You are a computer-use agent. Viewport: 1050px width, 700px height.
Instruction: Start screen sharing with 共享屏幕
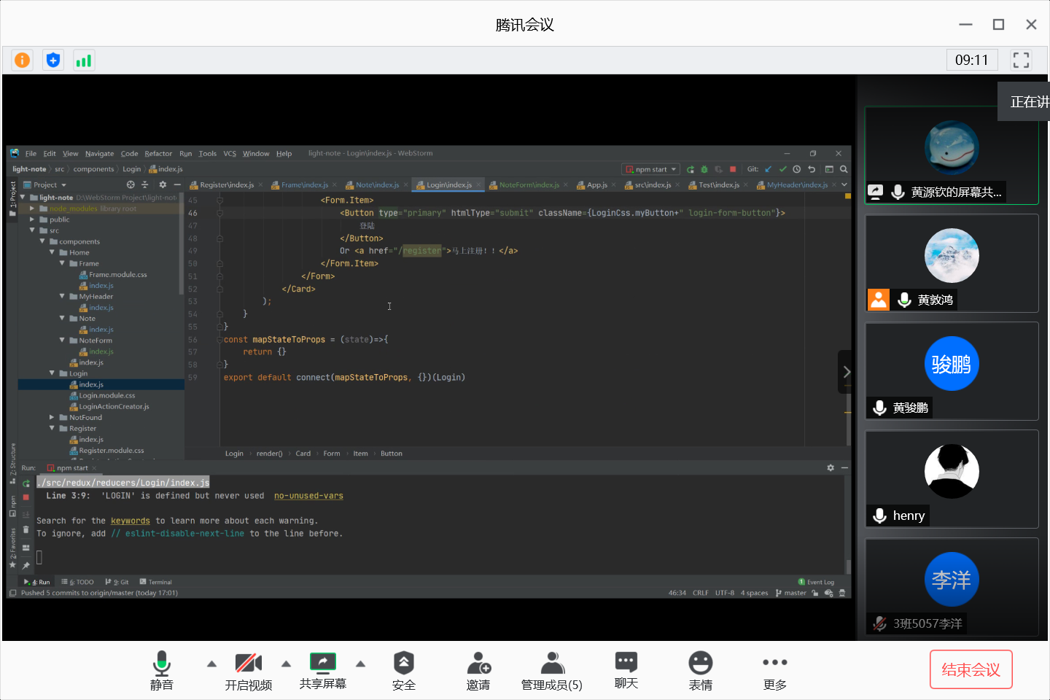[323, 670]
